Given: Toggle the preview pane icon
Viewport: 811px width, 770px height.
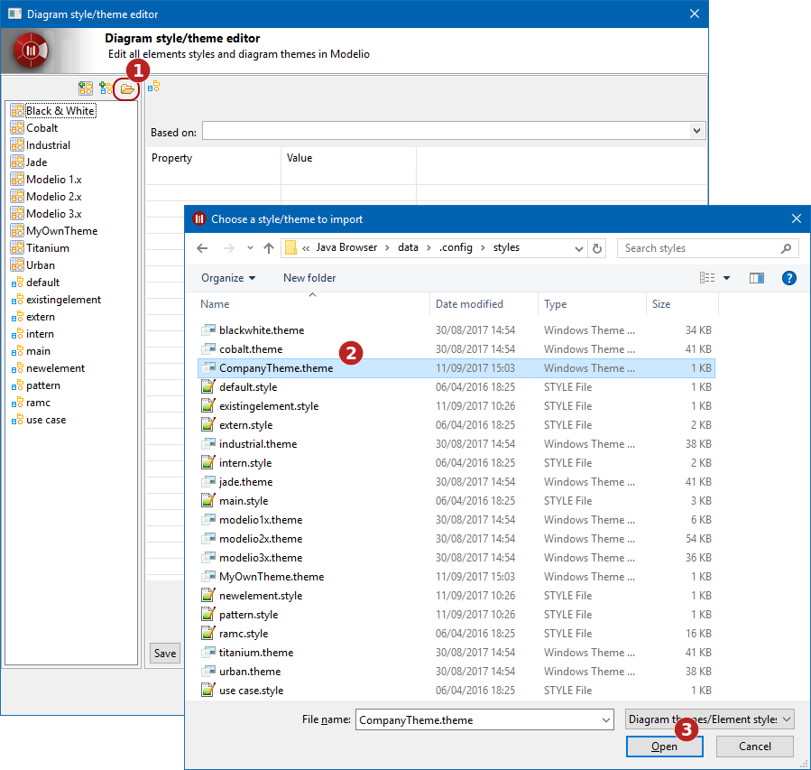Looking at the screenshot, I should (757, 278).
